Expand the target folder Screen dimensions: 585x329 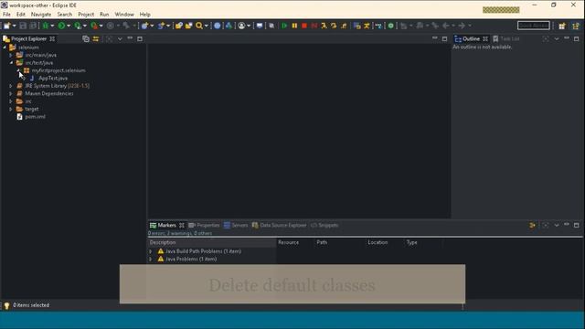tap(11, 109)
